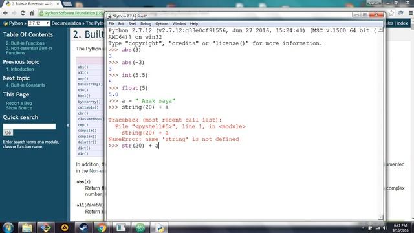The image size is (414, 233).
Task: Go to previous topic '1. Introduction'
Action: coord(20,69)
